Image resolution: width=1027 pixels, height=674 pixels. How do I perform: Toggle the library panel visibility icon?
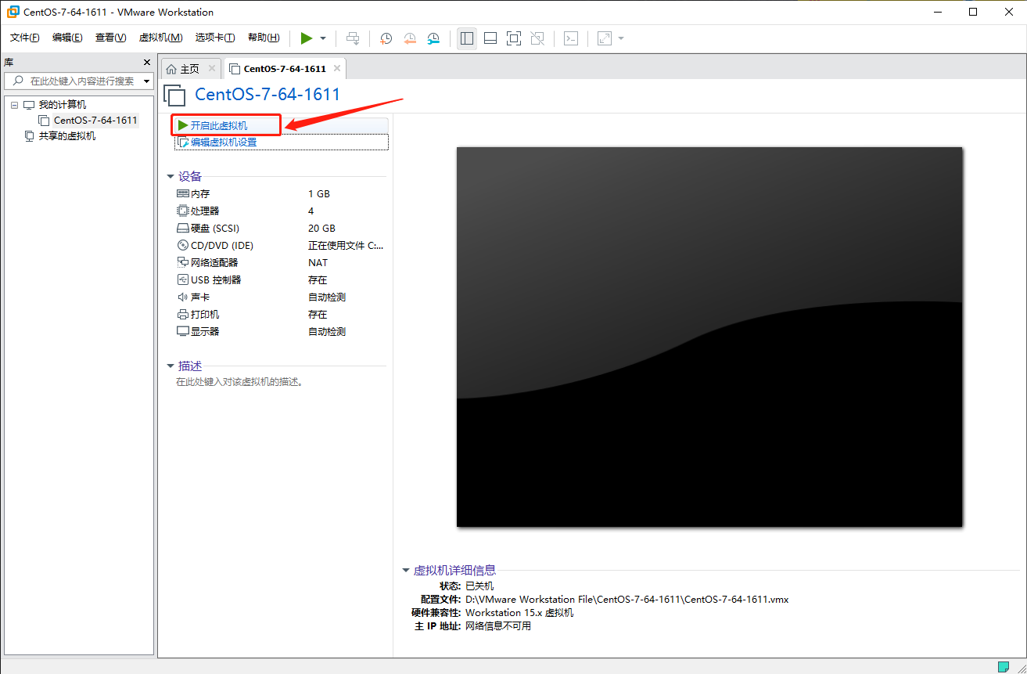pos(466,38)
